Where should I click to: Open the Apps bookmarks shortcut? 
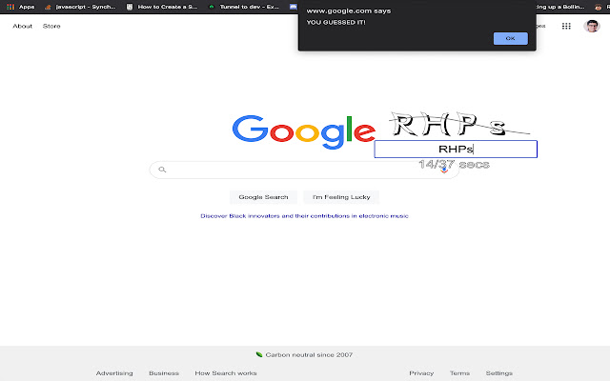(21, 7)
